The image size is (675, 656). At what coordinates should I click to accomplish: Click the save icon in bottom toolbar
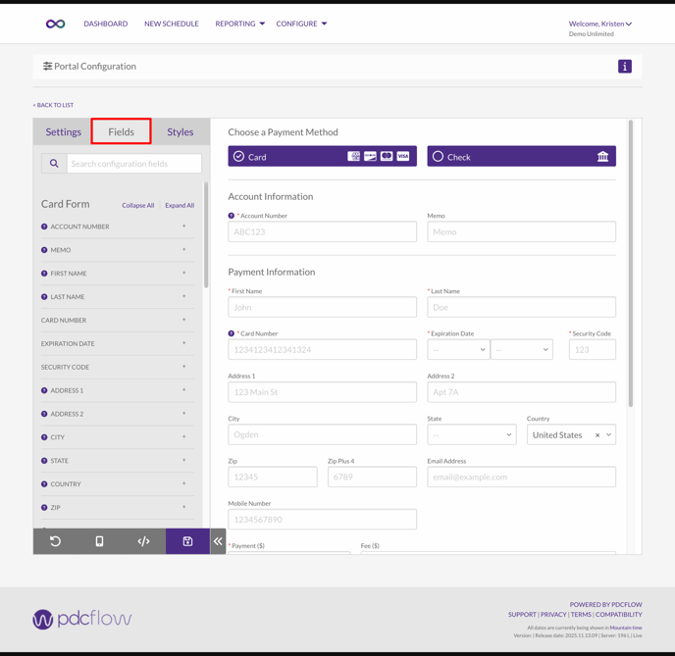point(187,541)
